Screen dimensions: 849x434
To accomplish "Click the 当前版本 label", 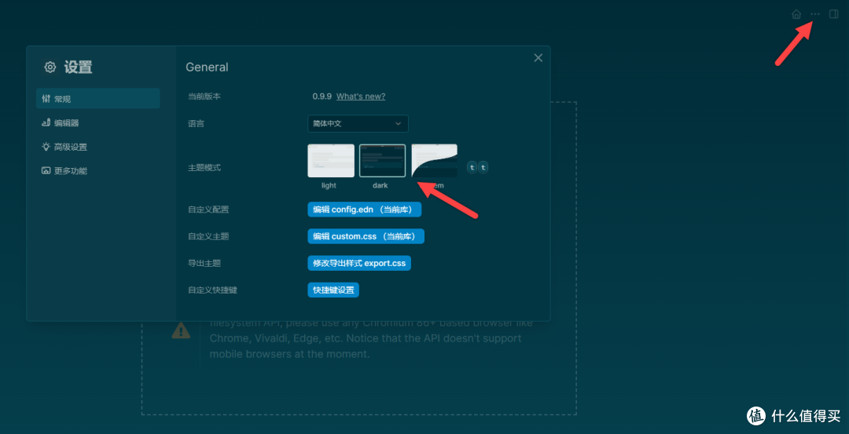I will tap(204, 97).
